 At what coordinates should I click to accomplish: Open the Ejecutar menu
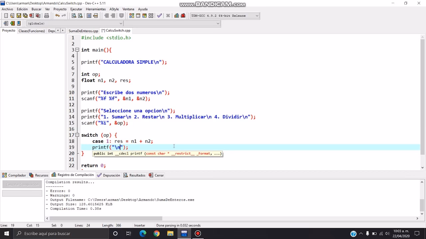point(76,9)
